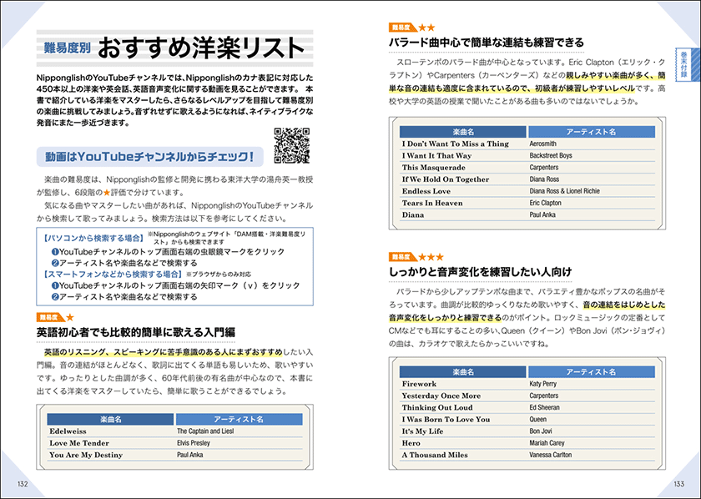The height and width of the screenshot is (499, 701).
Task: Select song I Want It That Way
Action: click(436, 155)
